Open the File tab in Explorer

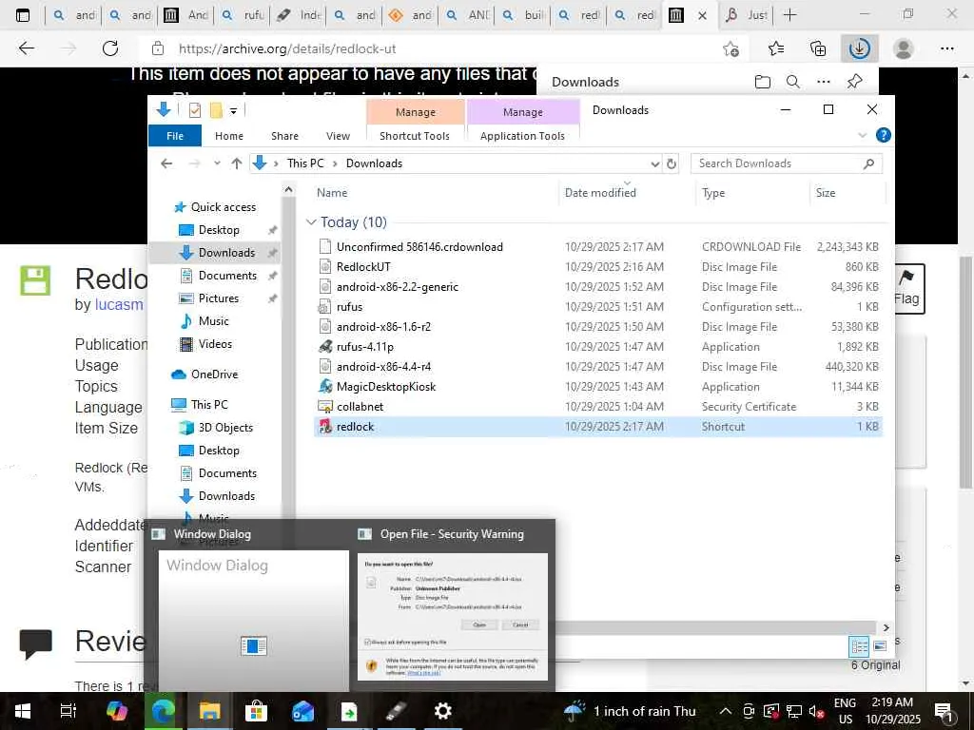coord(175,135)
